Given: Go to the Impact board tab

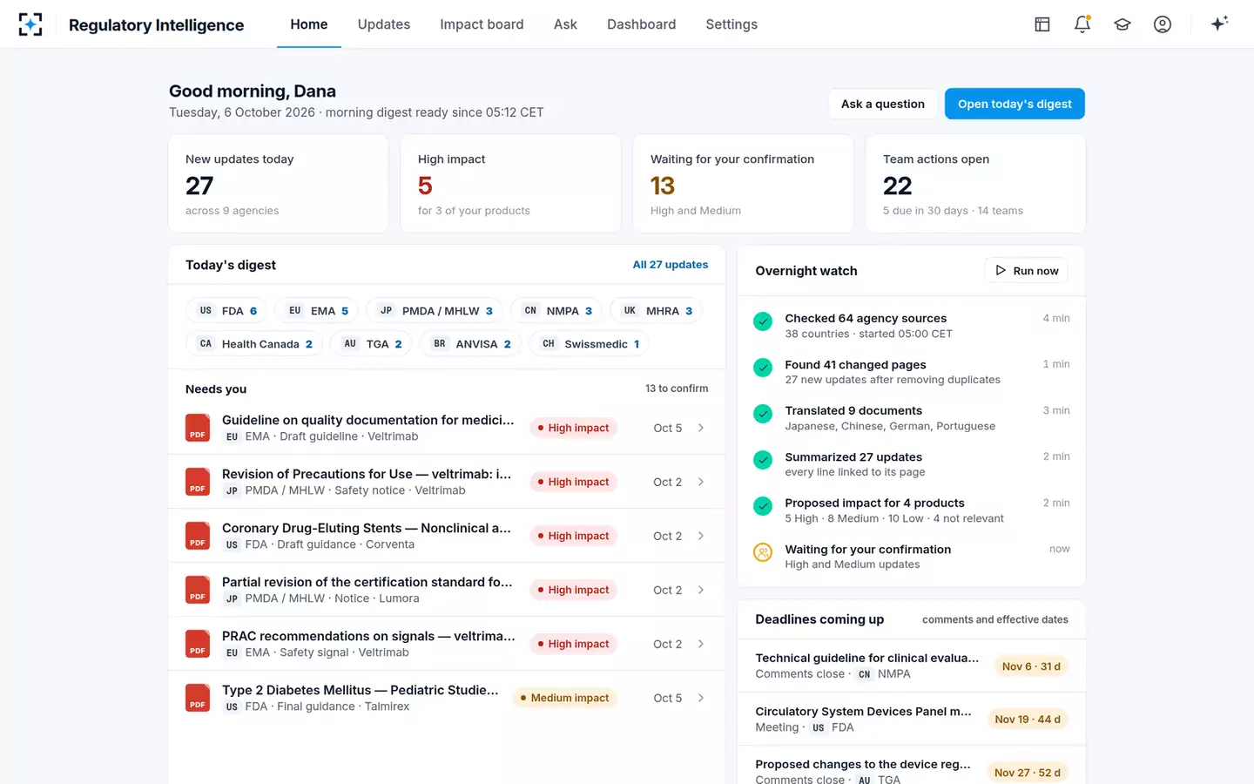Looking at the screenshot, I should click(482, 24).
